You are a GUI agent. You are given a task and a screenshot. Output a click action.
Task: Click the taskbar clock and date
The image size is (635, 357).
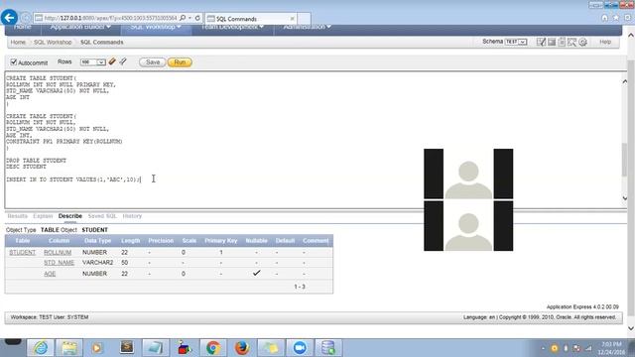[x=612, y=348]
